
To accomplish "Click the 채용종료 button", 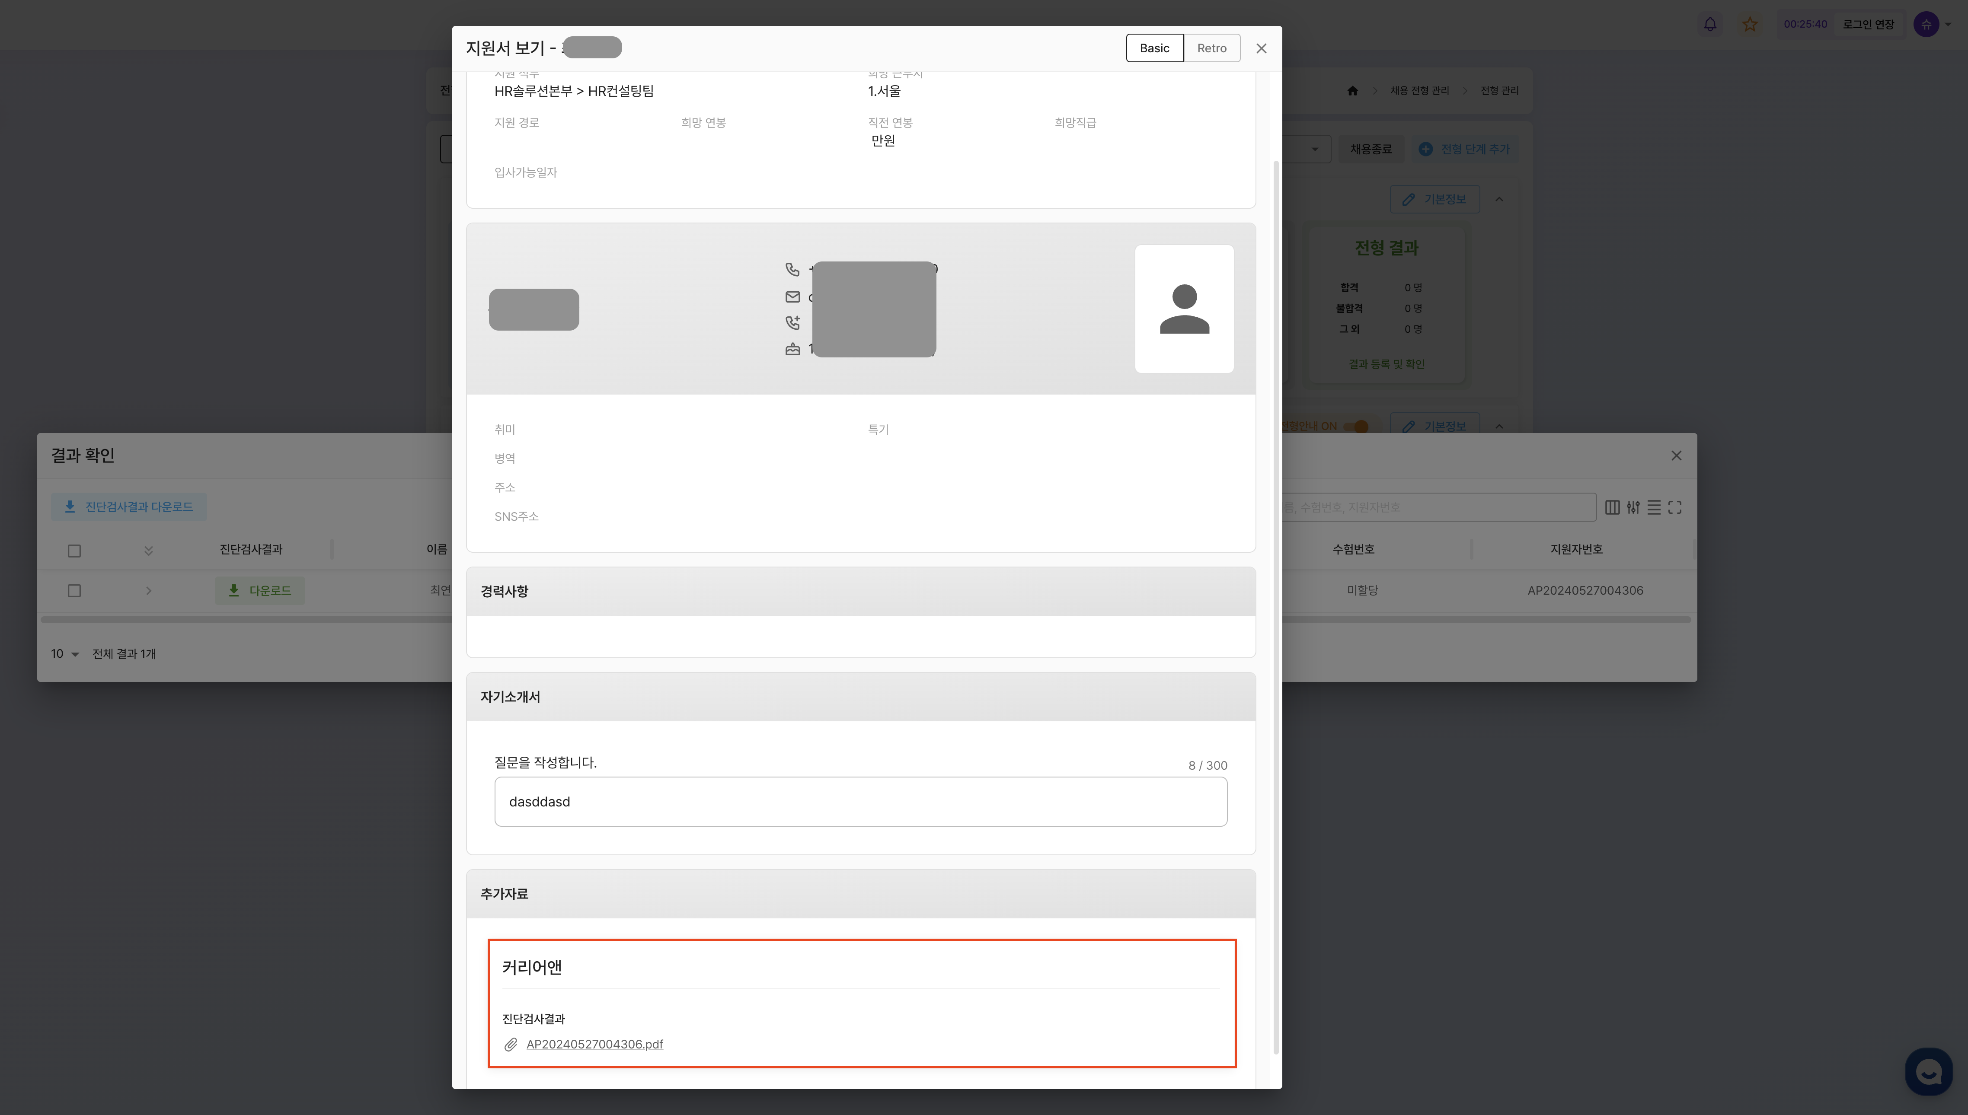I will [1371, 150].
